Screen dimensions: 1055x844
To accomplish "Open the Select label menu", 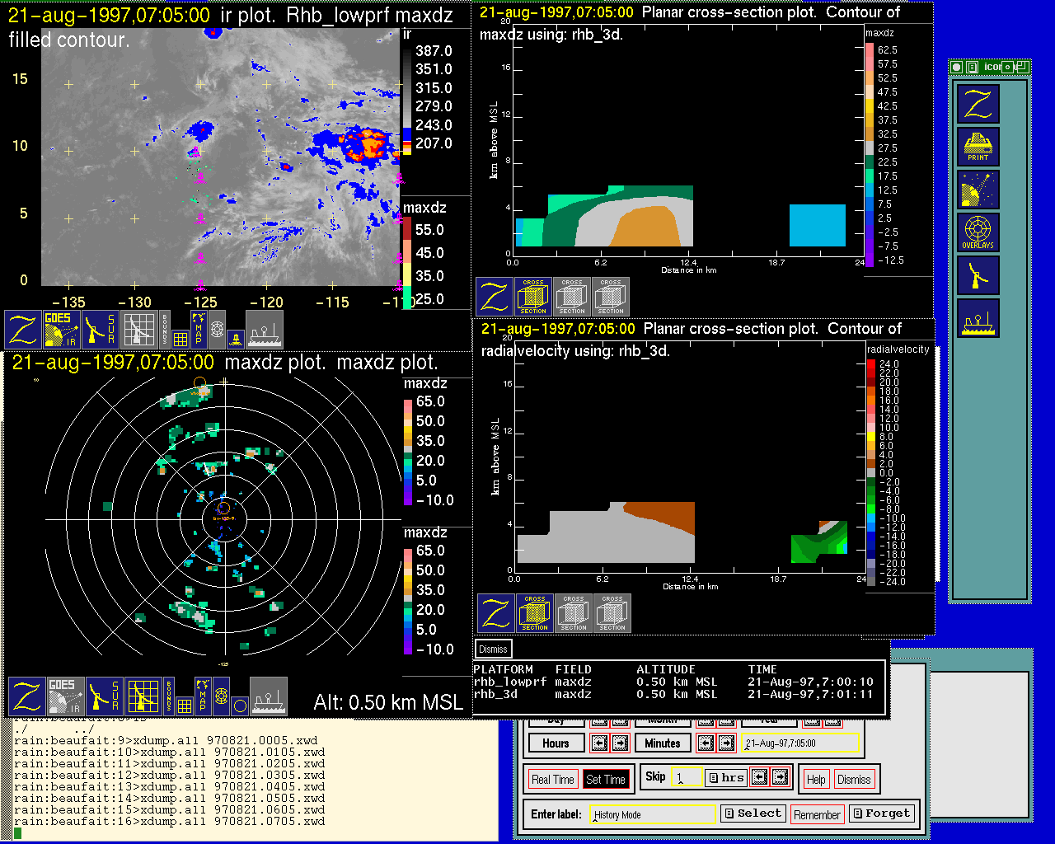I will (753, 814).
